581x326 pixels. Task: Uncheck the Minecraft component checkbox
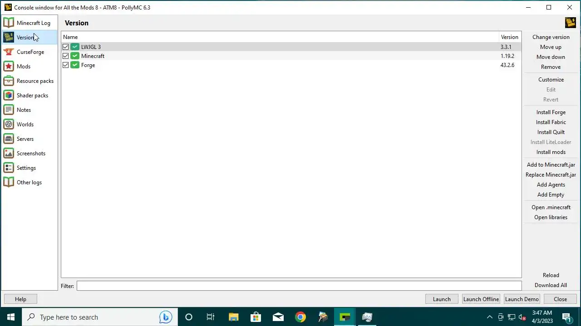(66, 56)
